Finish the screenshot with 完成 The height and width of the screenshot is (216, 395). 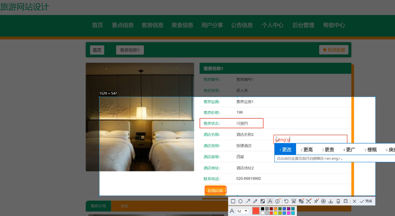pos(366,201)
